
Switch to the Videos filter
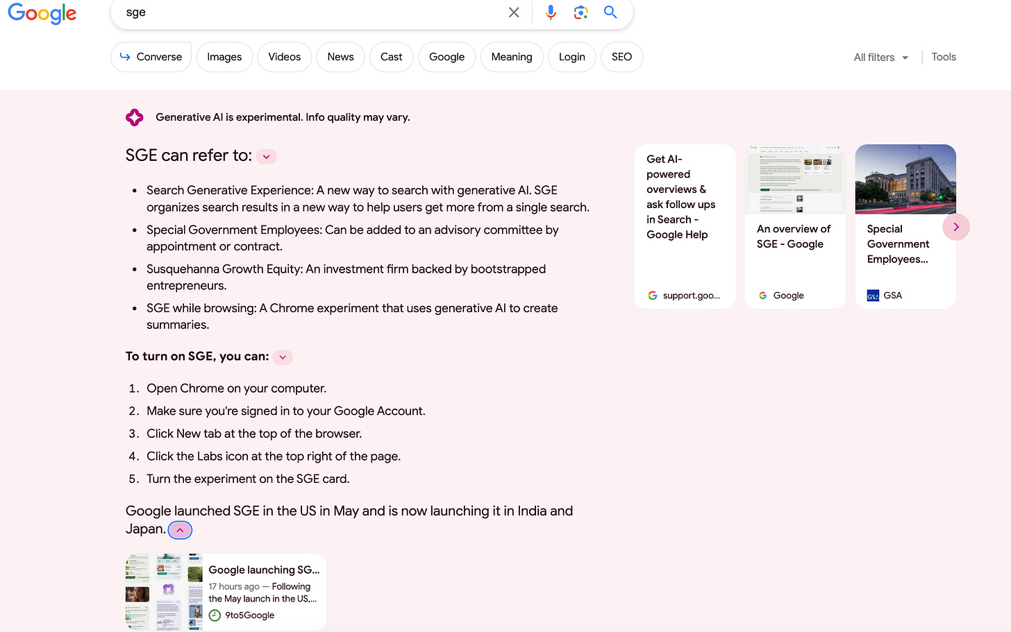[x=285, y=57]
